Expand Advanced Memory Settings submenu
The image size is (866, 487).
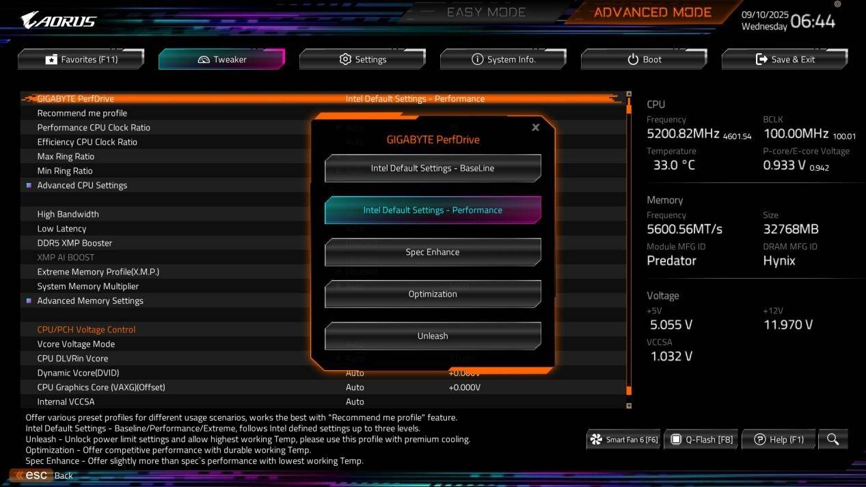[90, 301]
